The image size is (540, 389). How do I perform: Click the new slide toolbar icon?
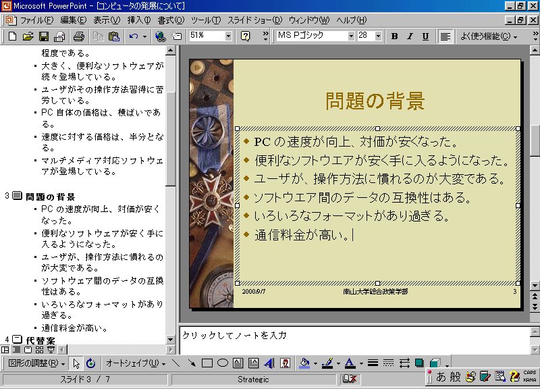click(177, 36)
